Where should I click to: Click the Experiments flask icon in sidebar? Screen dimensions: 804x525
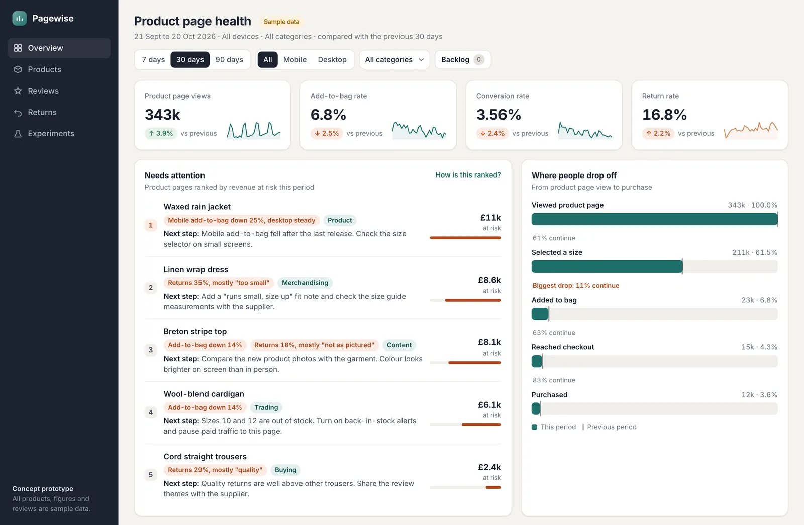(18, 134)
